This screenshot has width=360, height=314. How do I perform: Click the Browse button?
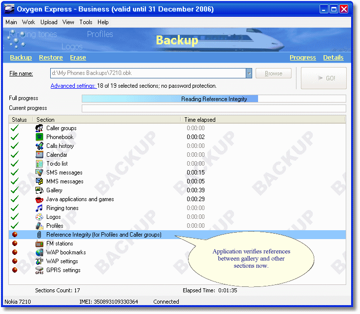(273, 73)
